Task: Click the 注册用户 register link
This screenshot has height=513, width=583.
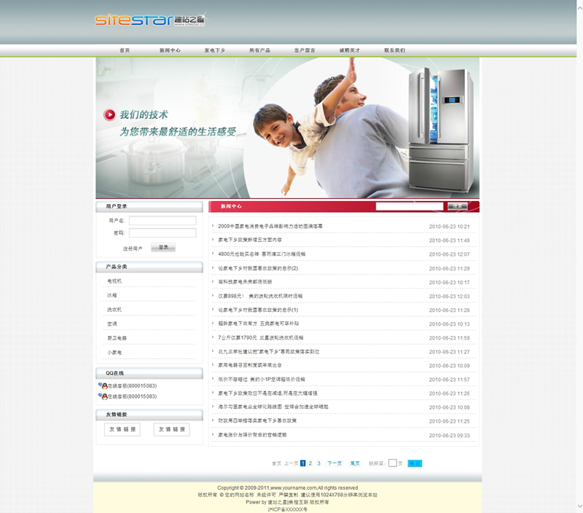Action: click(x=133, y=248)
